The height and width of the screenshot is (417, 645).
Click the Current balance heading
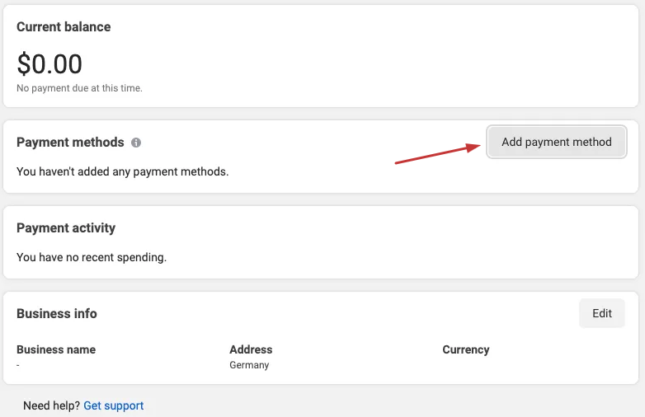[x=64, y=26]
